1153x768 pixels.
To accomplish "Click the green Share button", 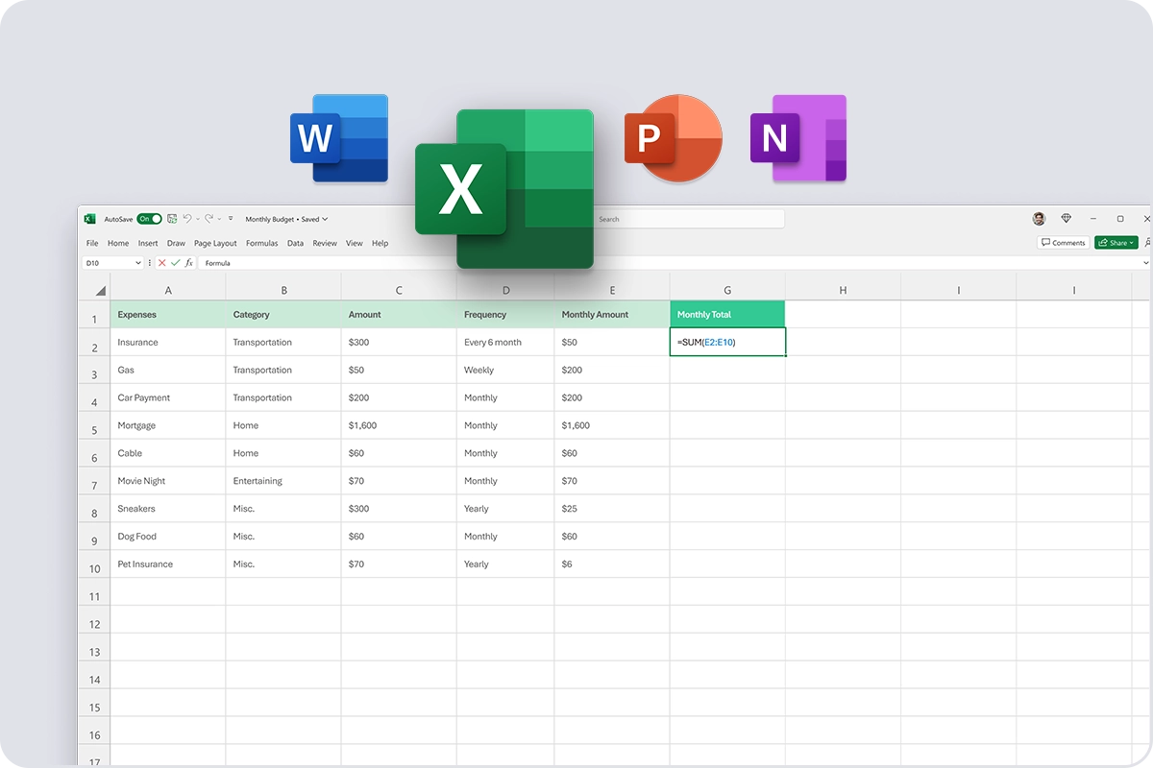I will pos(1116,243).
